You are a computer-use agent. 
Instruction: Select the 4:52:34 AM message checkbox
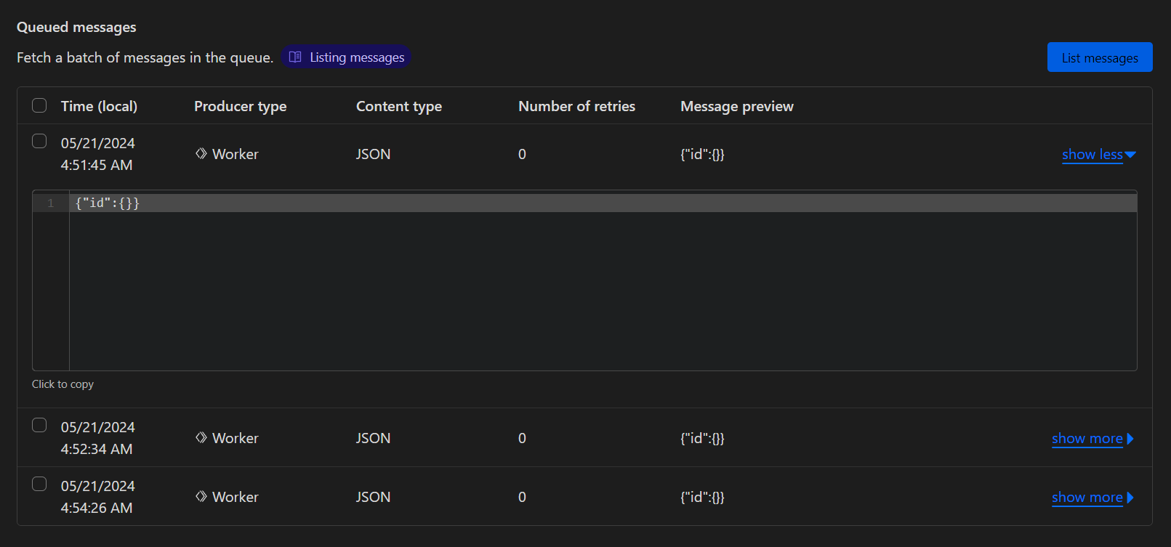point(39,426)
